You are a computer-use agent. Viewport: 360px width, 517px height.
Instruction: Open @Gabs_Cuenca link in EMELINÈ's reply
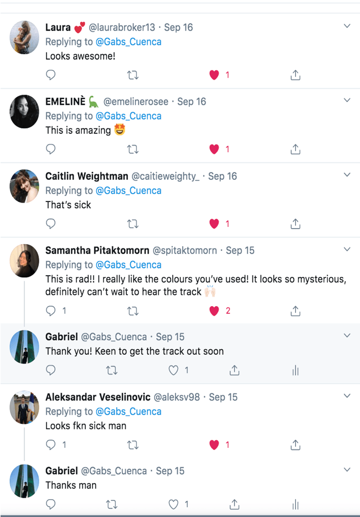(x=128, y=116)
